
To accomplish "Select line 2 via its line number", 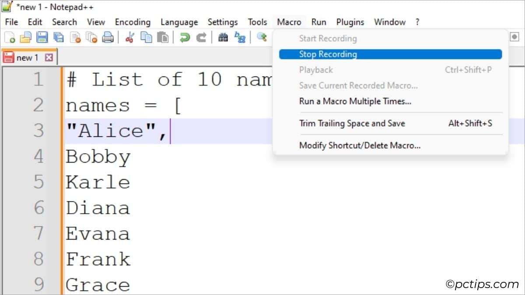I will pos(38,105).
